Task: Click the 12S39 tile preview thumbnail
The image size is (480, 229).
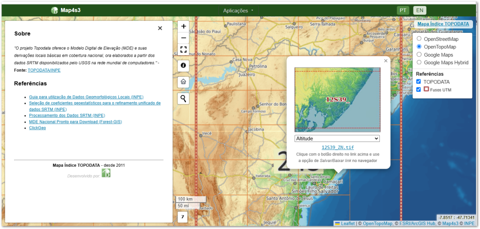Action: coord(337,100)
